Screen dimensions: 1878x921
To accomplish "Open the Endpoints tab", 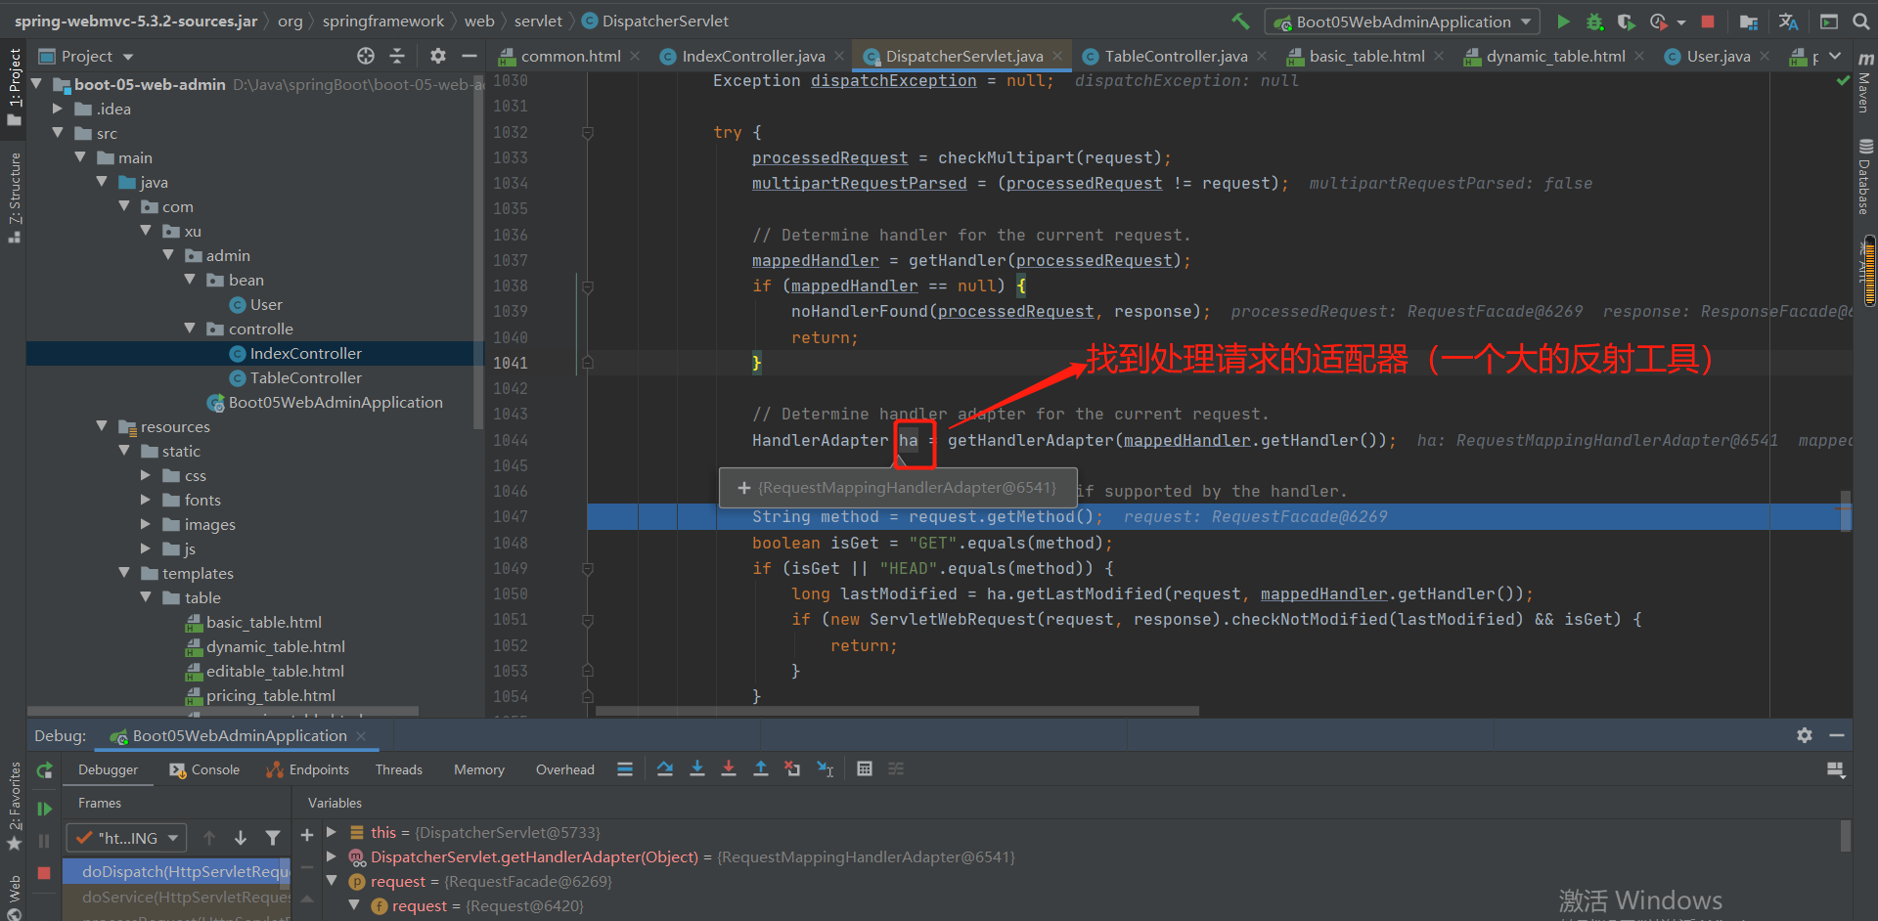I will pyautogui.click(x=307, y=769).
